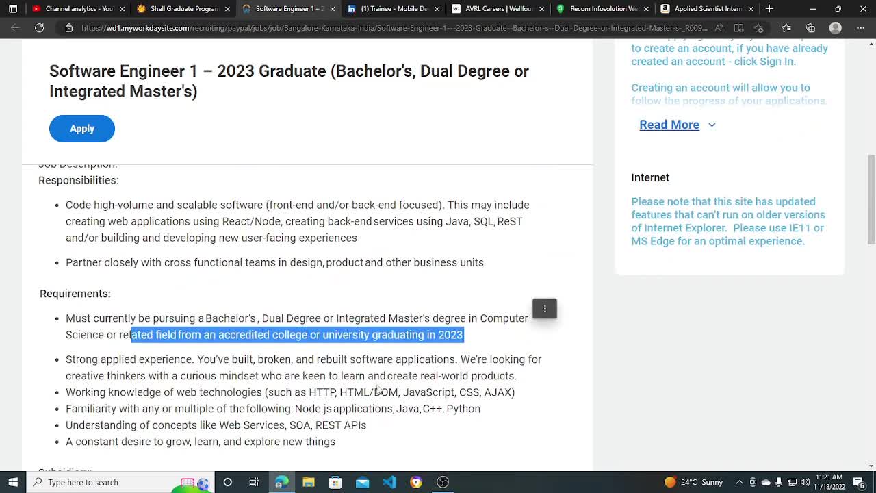Viewport: 876px width, 493px height.
Task: View site info lock icon
Action: point(68,28)
